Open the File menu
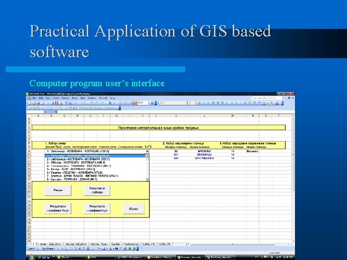The width and height of the screenshot is (347, 260). click(34, 98)
